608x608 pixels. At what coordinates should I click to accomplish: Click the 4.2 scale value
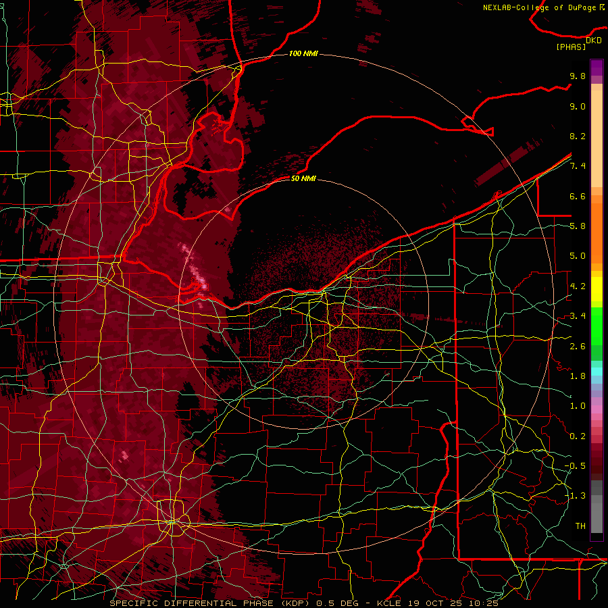(x=578, y=286)
